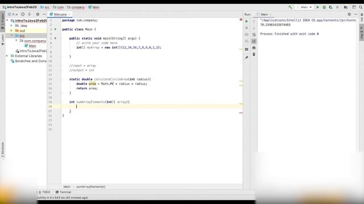Click company in navigation bar
Viewport: 364px width, 204px height.
[x=76, y=7]
